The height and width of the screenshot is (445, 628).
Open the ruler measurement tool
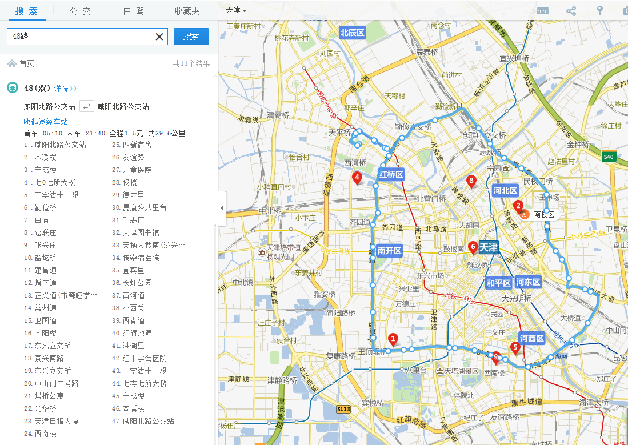click(543, 10)
